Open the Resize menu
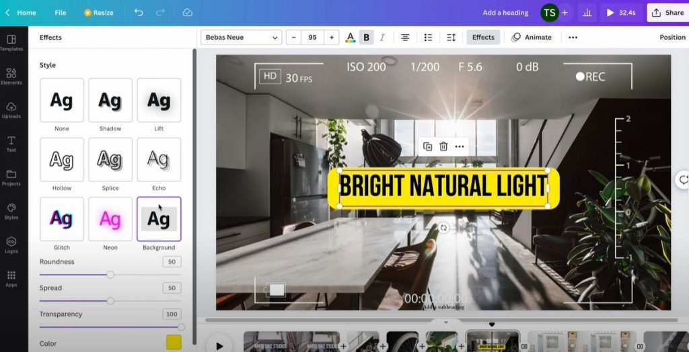Image resolution: width=689 pixels, height=352 pixels. pyautogui.click(x=99, y=13)
